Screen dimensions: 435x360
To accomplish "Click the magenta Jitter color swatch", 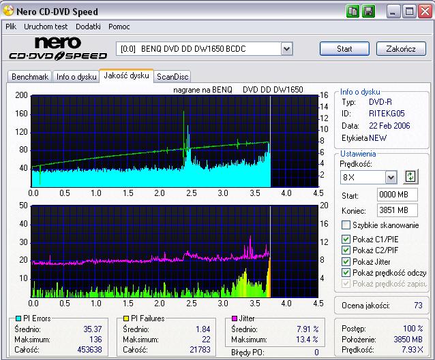I will point(235,318).
